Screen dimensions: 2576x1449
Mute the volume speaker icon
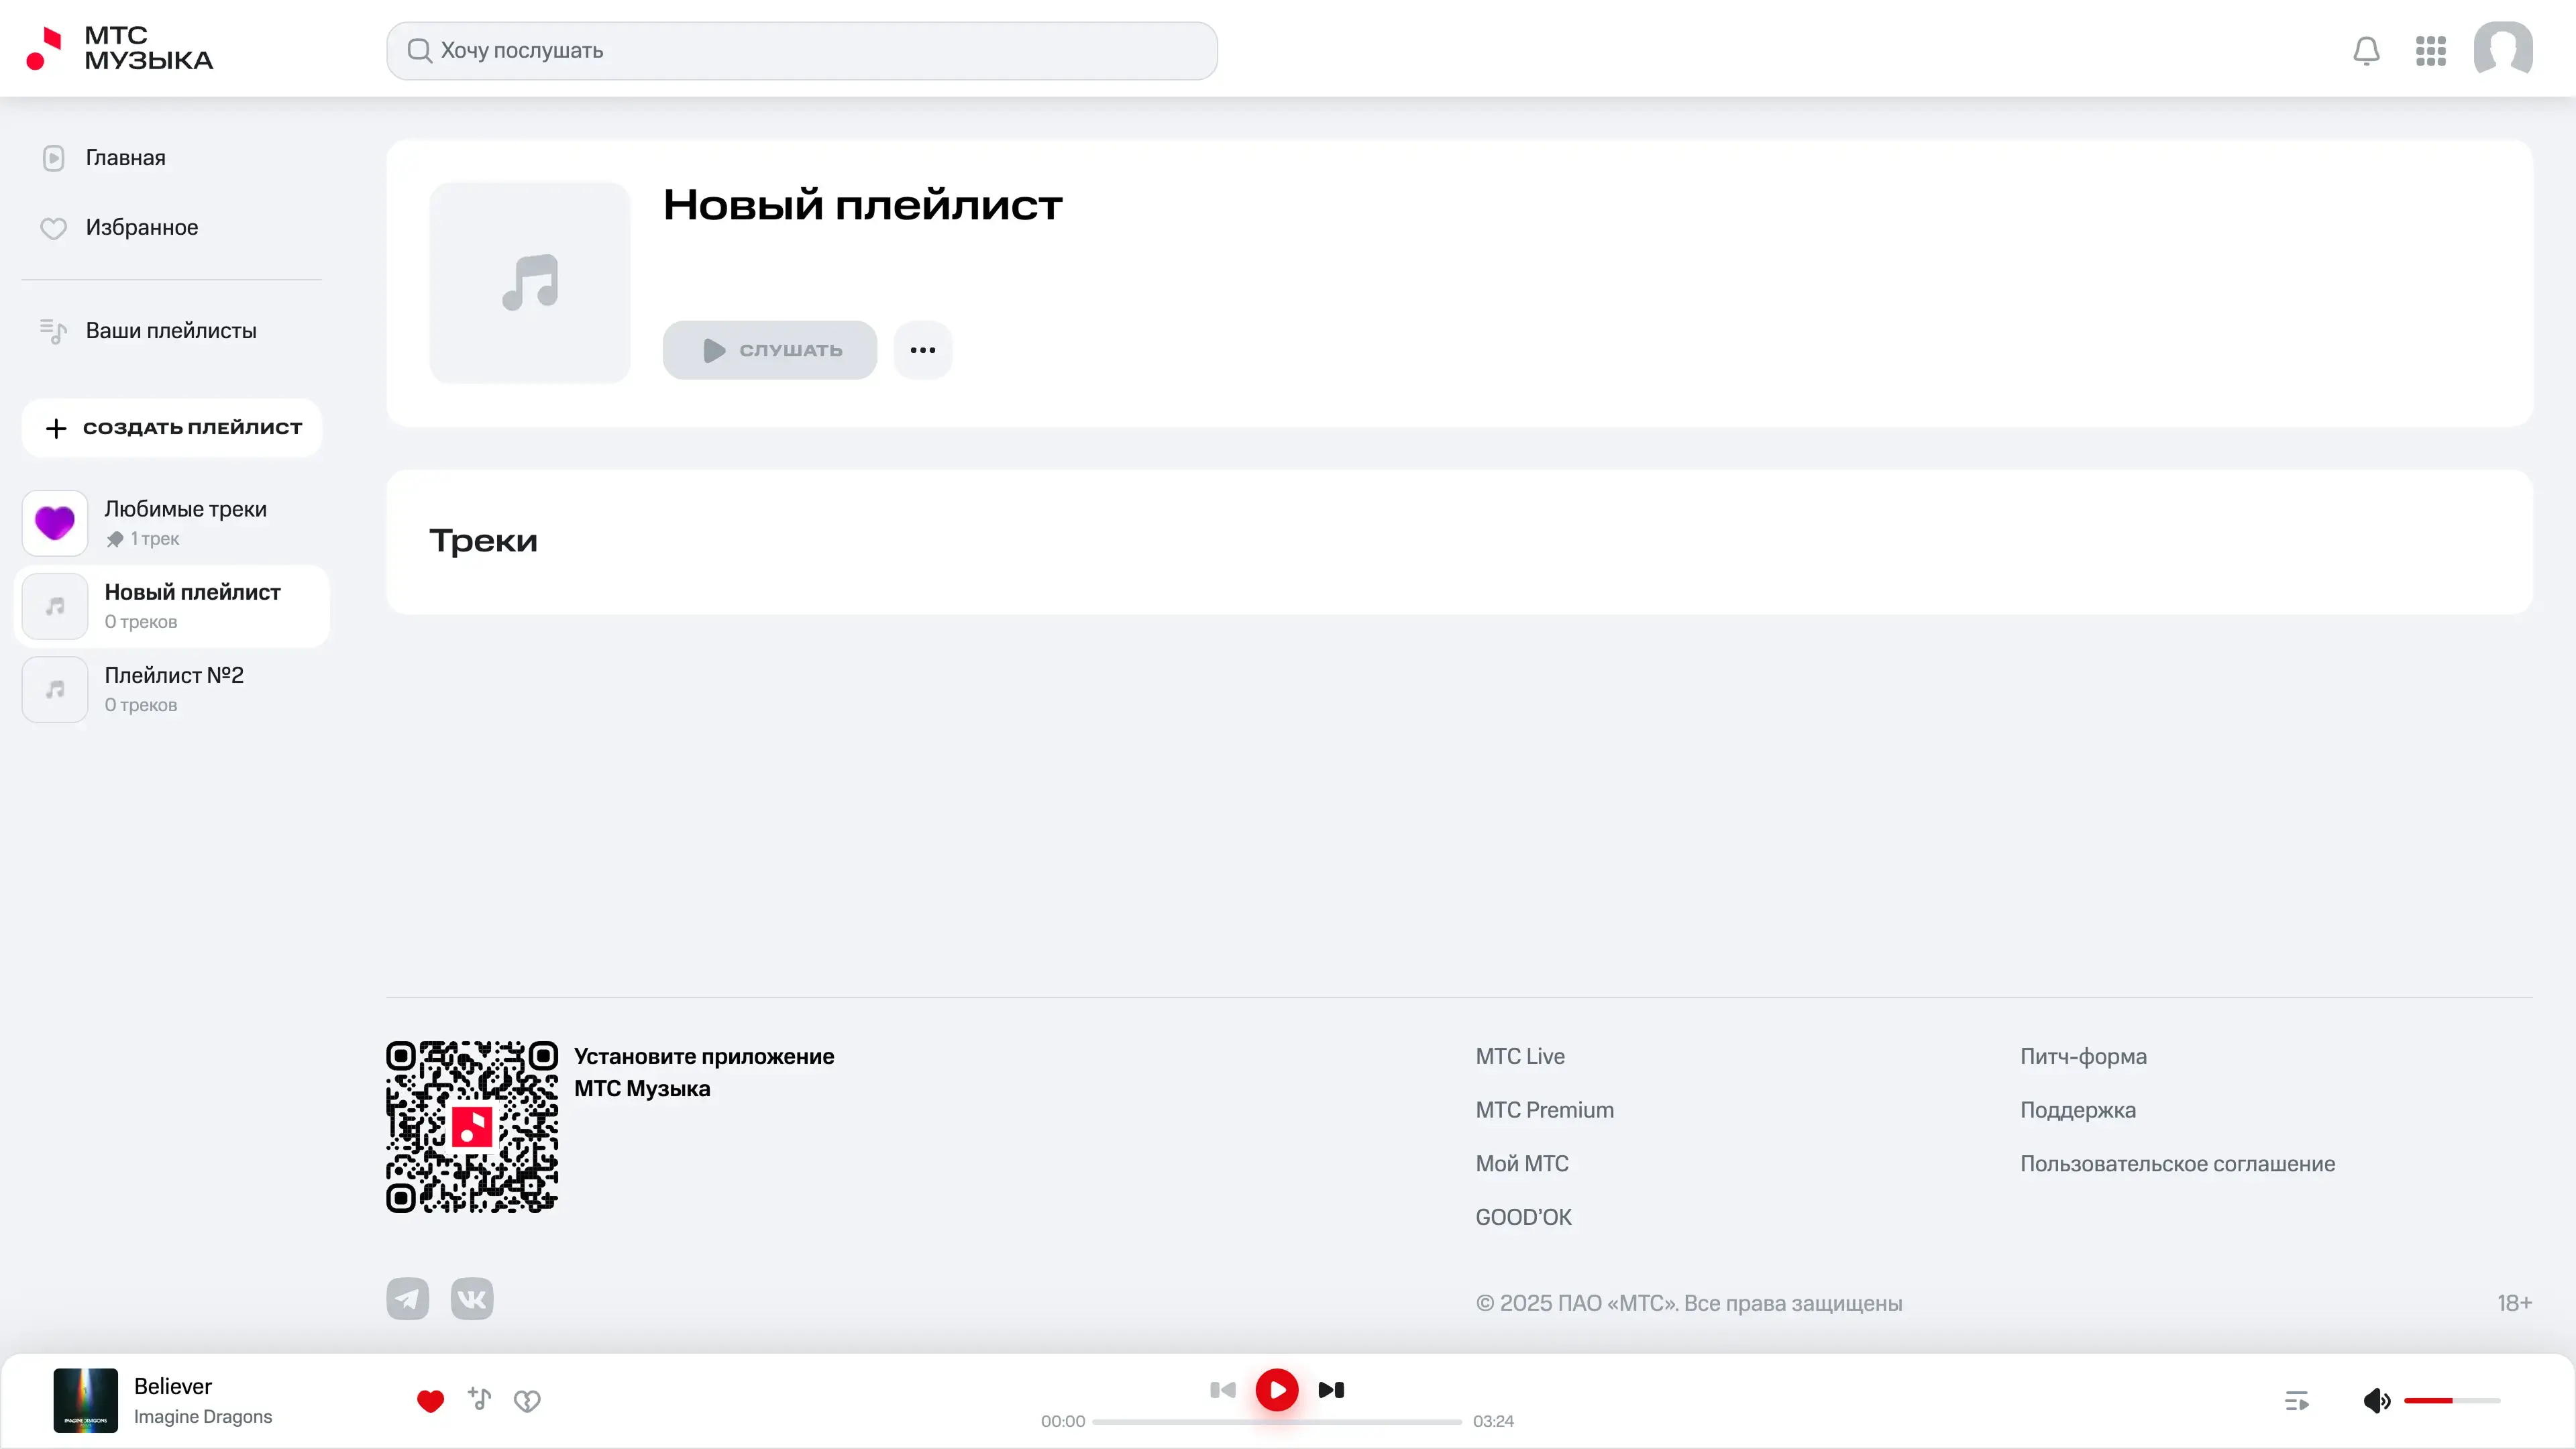(x=2376, y=1400)
